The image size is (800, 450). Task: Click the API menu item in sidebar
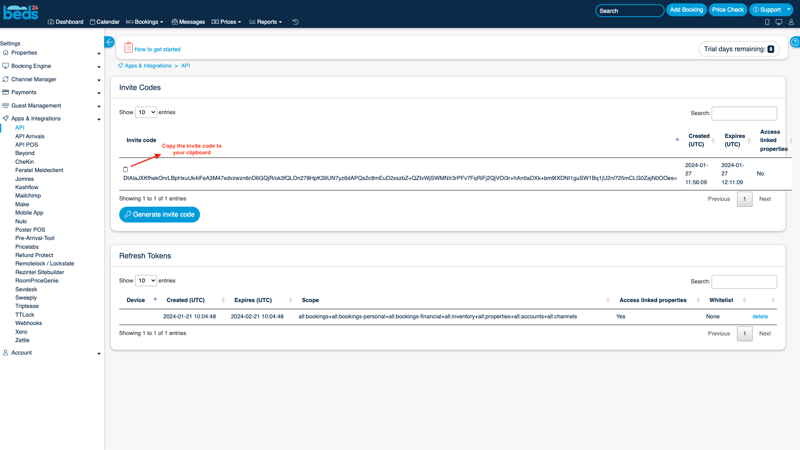(20, 127)
